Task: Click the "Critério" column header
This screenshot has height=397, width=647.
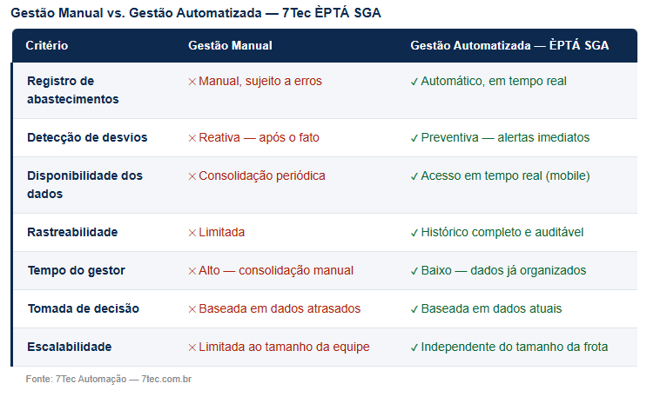Action: point(47,45)
